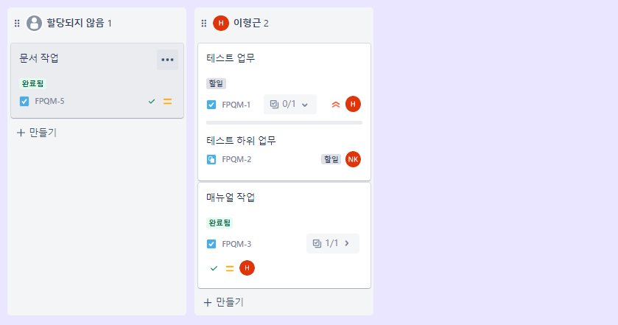
Task: Expand the 1/1 subtasks on FPQM-3
Action: [x=333, y=243]
